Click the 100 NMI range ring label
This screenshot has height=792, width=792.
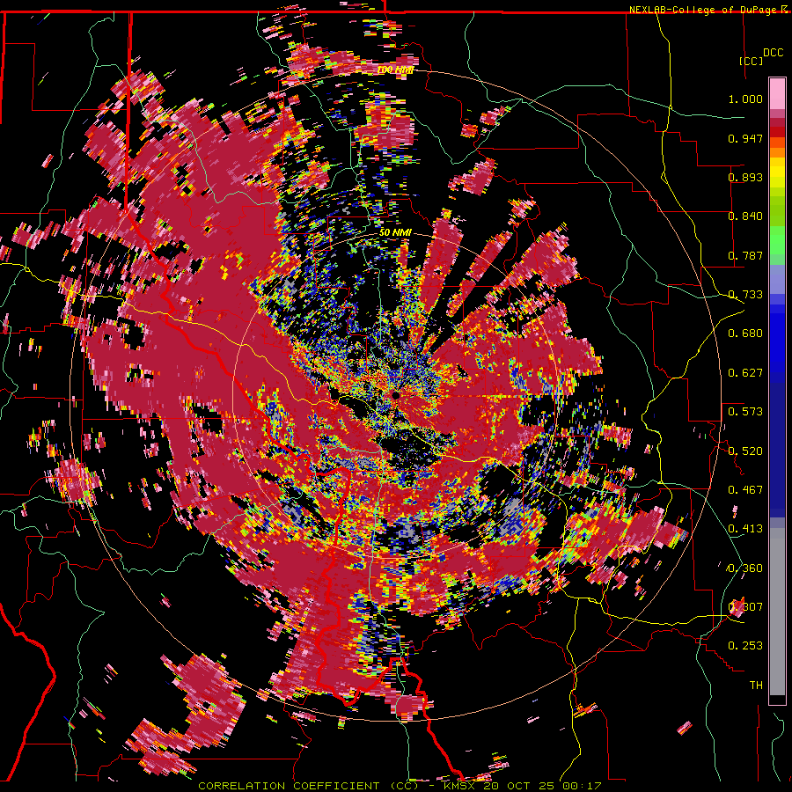click(x=395, y=70)
